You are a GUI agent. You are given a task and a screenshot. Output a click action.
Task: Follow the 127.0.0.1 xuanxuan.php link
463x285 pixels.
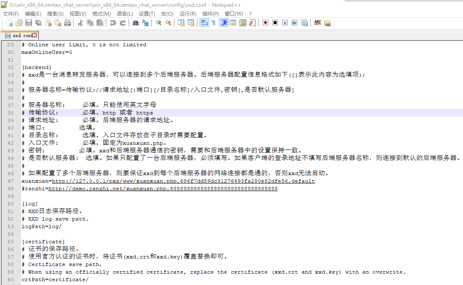coord(183,181)
